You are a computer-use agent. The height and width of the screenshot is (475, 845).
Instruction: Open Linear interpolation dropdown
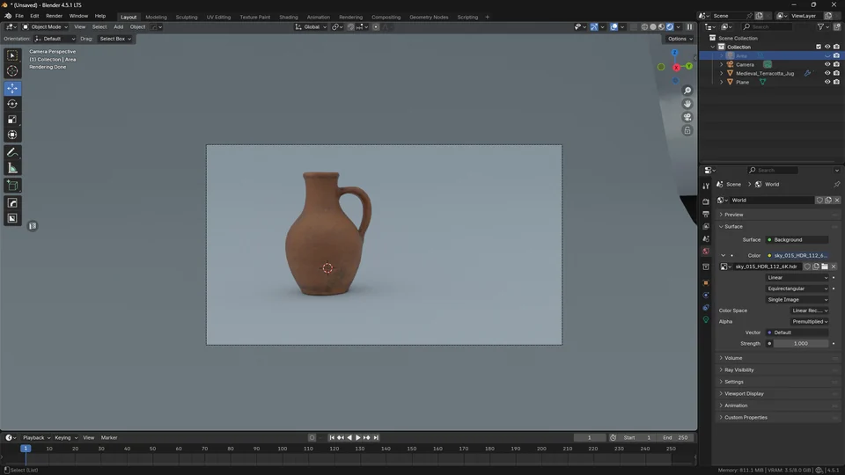click(797, 278)
